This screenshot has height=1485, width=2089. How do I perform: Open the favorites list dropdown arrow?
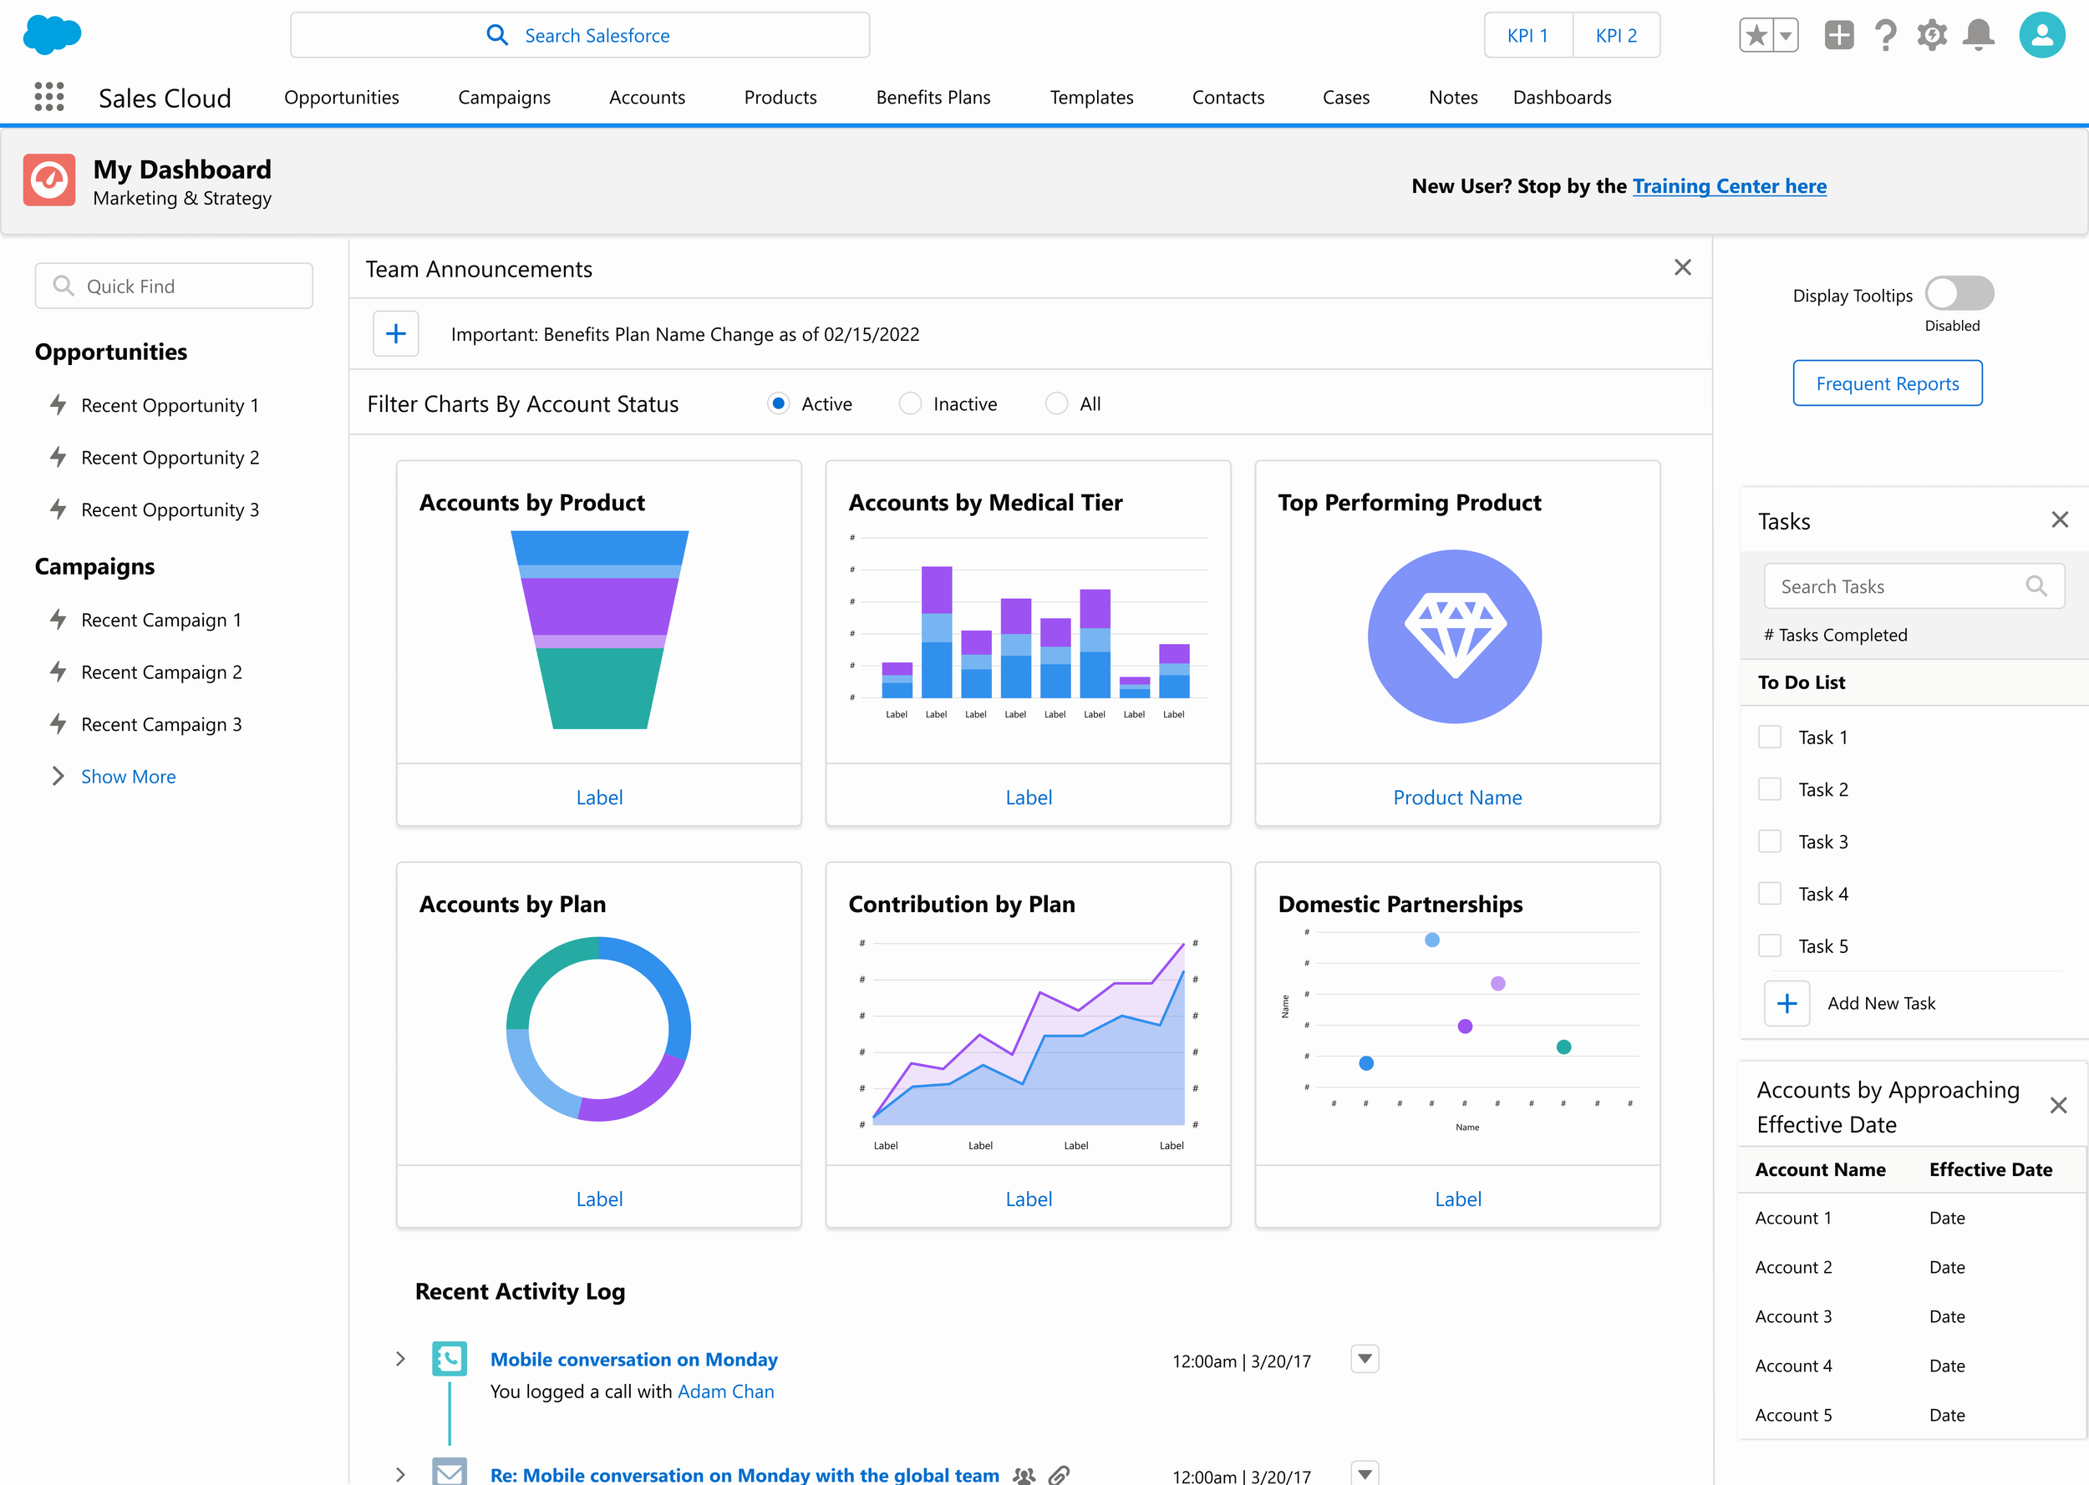click(x=1786, y=36)
